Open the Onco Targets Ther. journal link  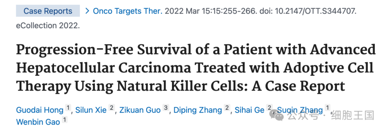click(128, 11)
